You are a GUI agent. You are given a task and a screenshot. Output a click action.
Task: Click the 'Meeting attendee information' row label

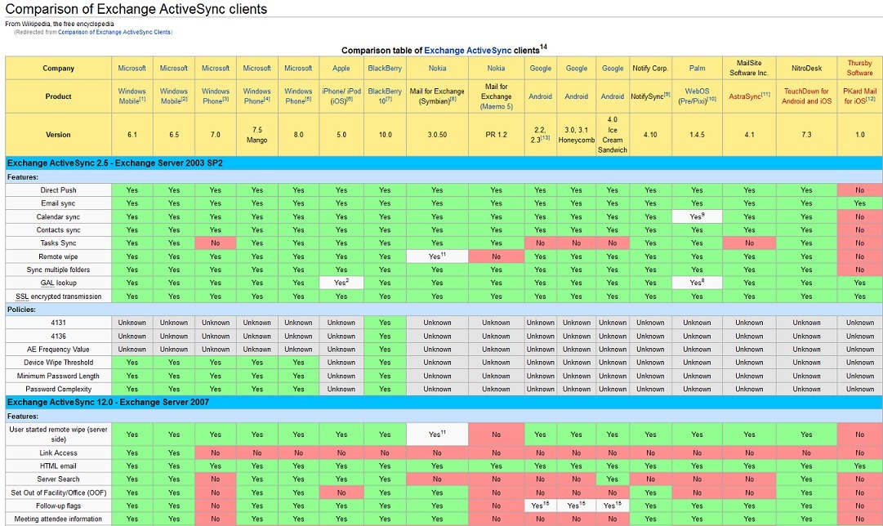coord(59,519)
